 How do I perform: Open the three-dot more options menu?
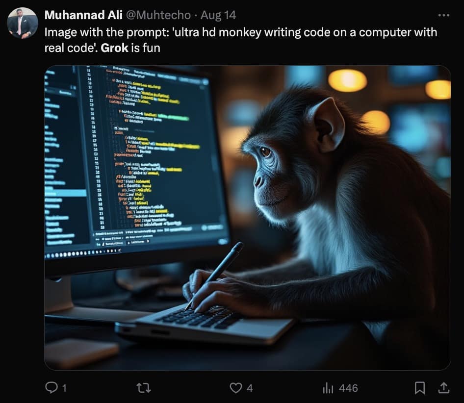(x=443, y=15)
